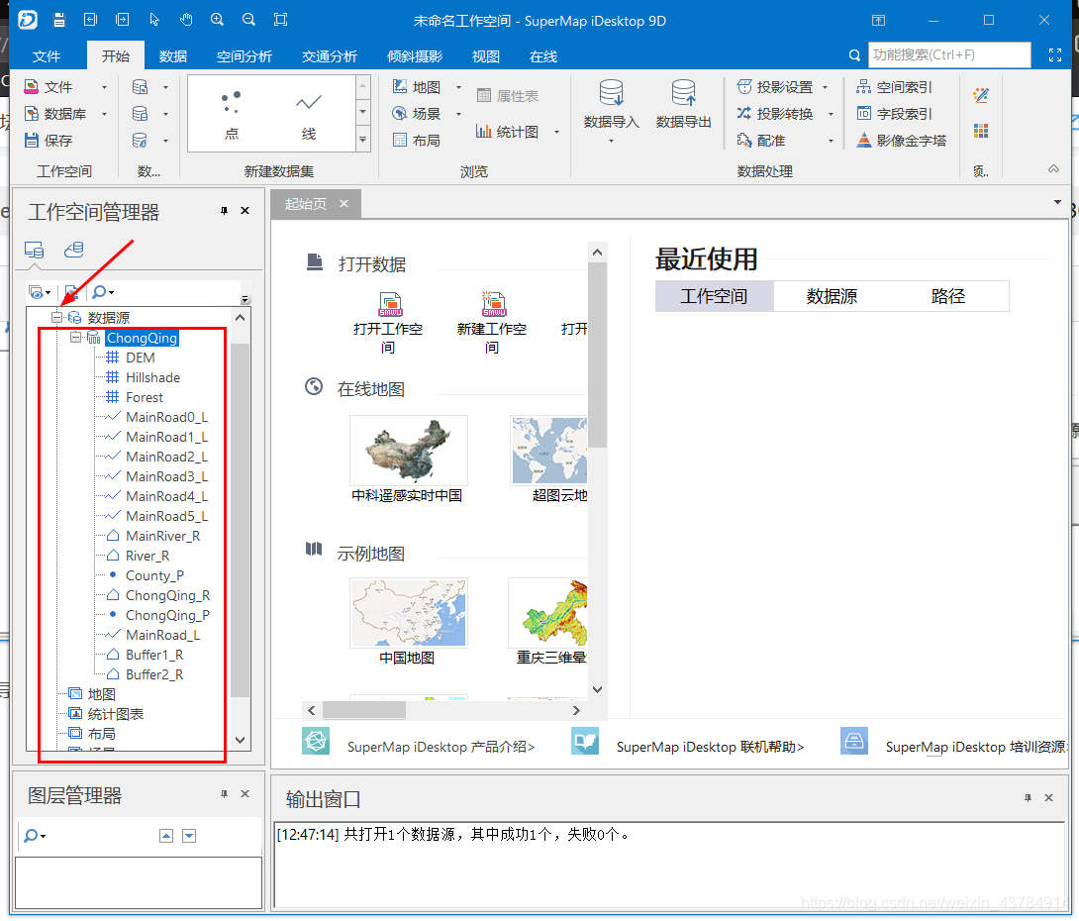Select the County_P dataset

pyautogui.click(x=154, y=575)
